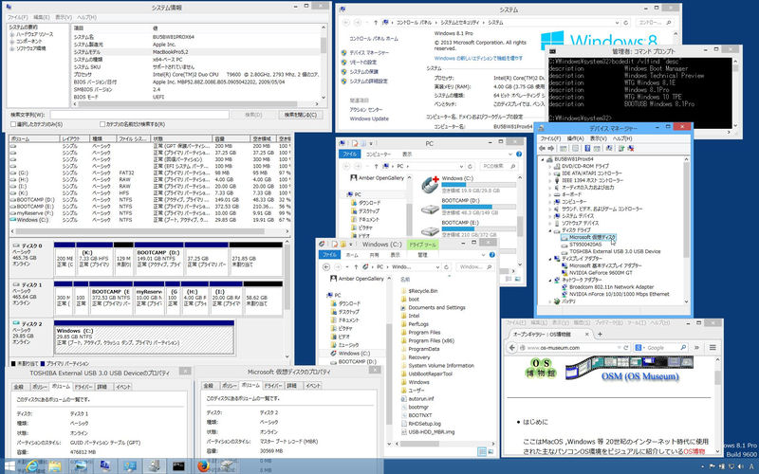Toggle 選択したカテゴリのみ checkbox
Image resolution: width=759 pixels, height=474 pixels.
click(13, 124)
